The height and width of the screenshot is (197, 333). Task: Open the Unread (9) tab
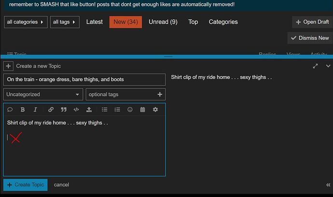click(x=163, y=22)
